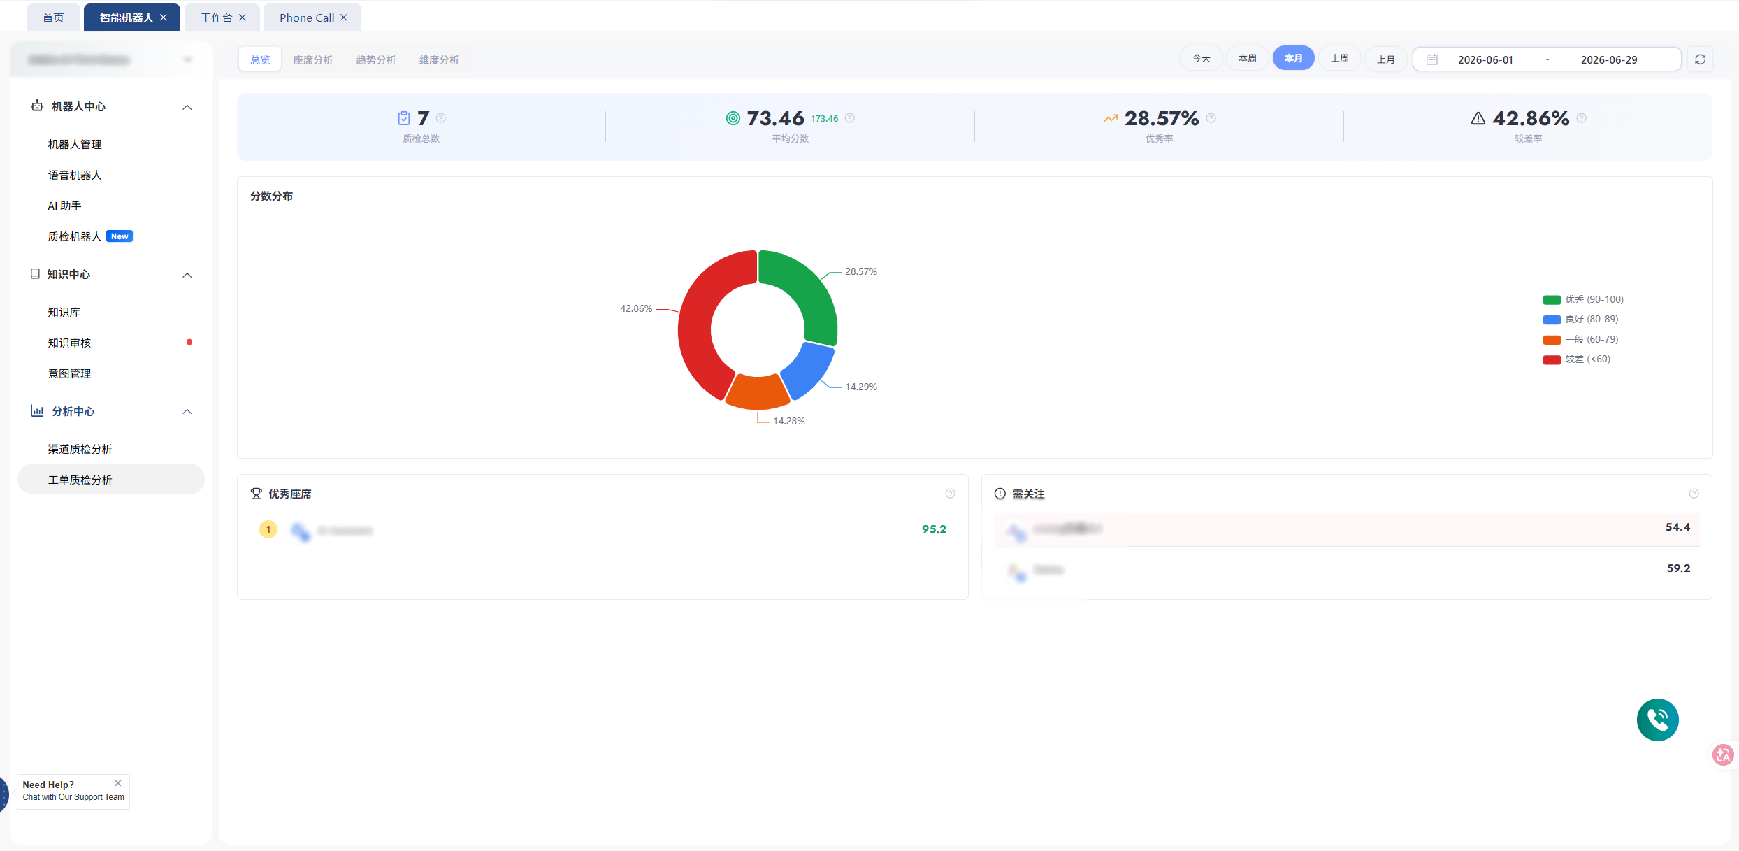This screenshot has width=1739, height=851.
Task: Click the alert icon beside 需关注
Action: tap(1000, 494)
